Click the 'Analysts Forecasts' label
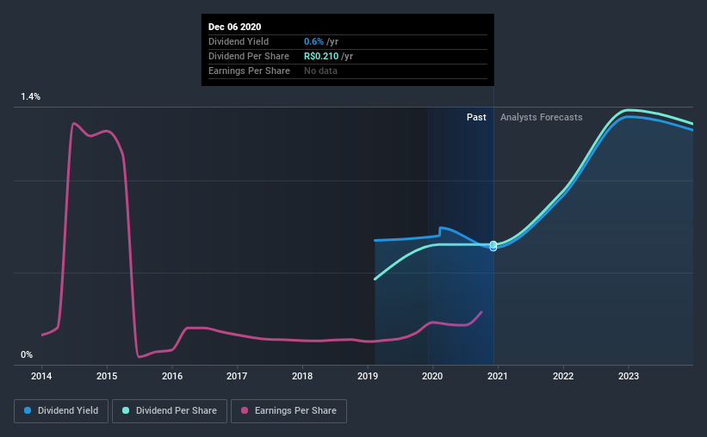This screenshot has height=437, width=707. click(x=541, y=117)
